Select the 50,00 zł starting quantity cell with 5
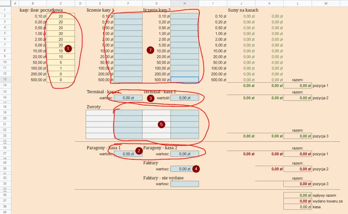Viewport: 348px width, 214px height. (x=61, y=62)
